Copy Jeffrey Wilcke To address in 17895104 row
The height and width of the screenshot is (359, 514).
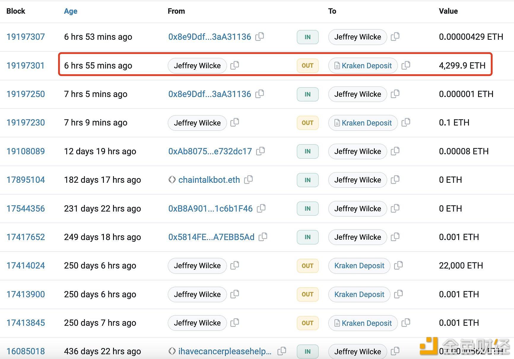pyautogui.click(x=395, y=179)
